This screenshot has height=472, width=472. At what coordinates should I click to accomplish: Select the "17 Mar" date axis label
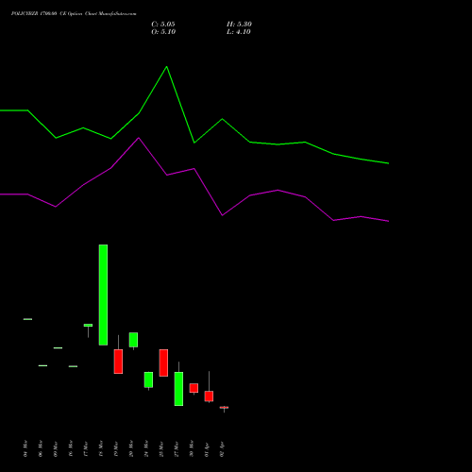pyautogui.click(x=86, y=449)
